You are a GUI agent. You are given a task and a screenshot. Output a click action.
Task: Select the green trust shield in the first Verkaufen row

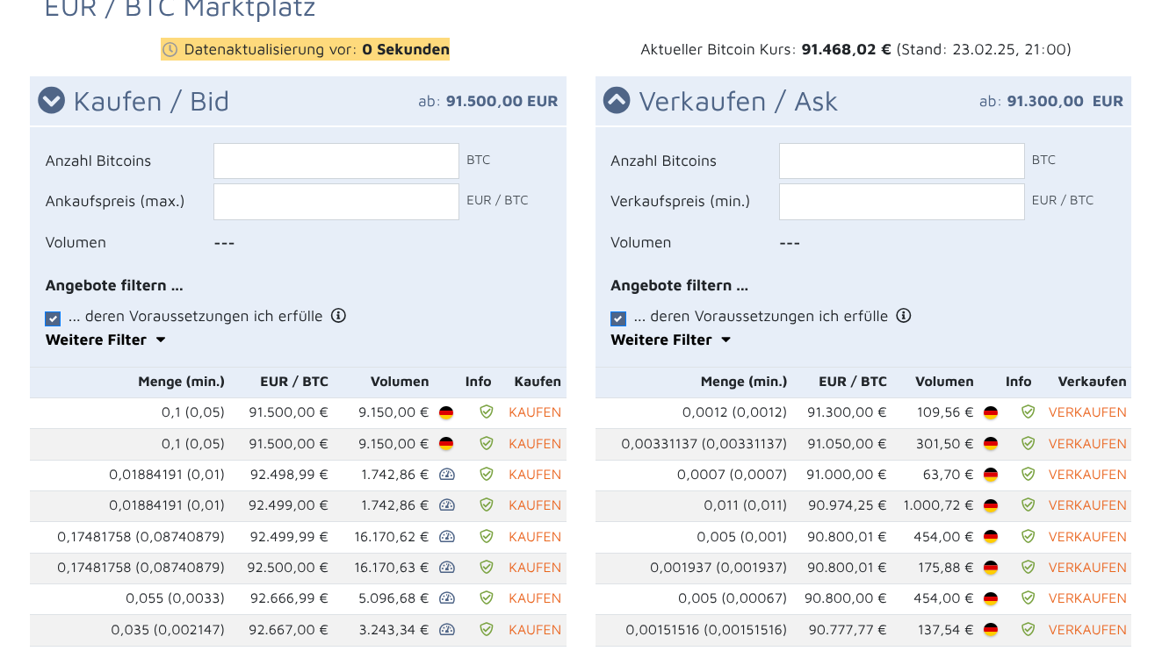point(1027,411)
